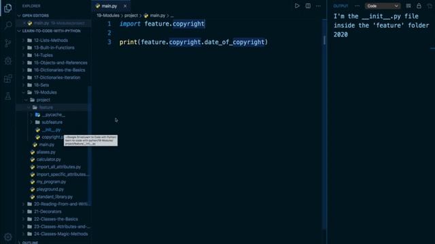This screenshot has height=244, width=435.
Task: Split the editor to the right
Action: click(308, 6)
